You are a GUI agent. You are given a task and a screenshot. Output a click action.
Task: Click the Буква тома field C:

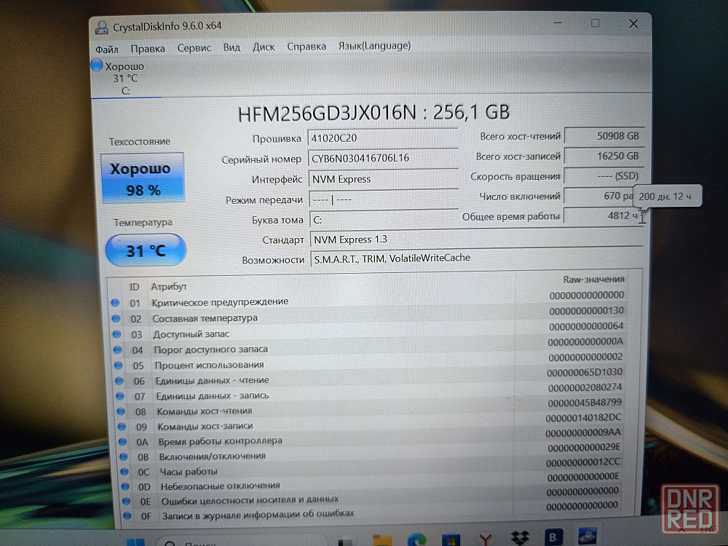click(384, 220)
